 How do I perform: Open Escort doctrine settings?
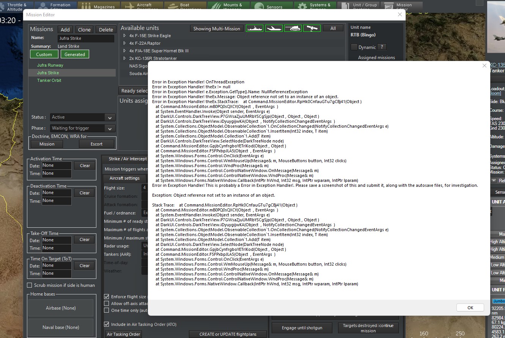[96, 144]
